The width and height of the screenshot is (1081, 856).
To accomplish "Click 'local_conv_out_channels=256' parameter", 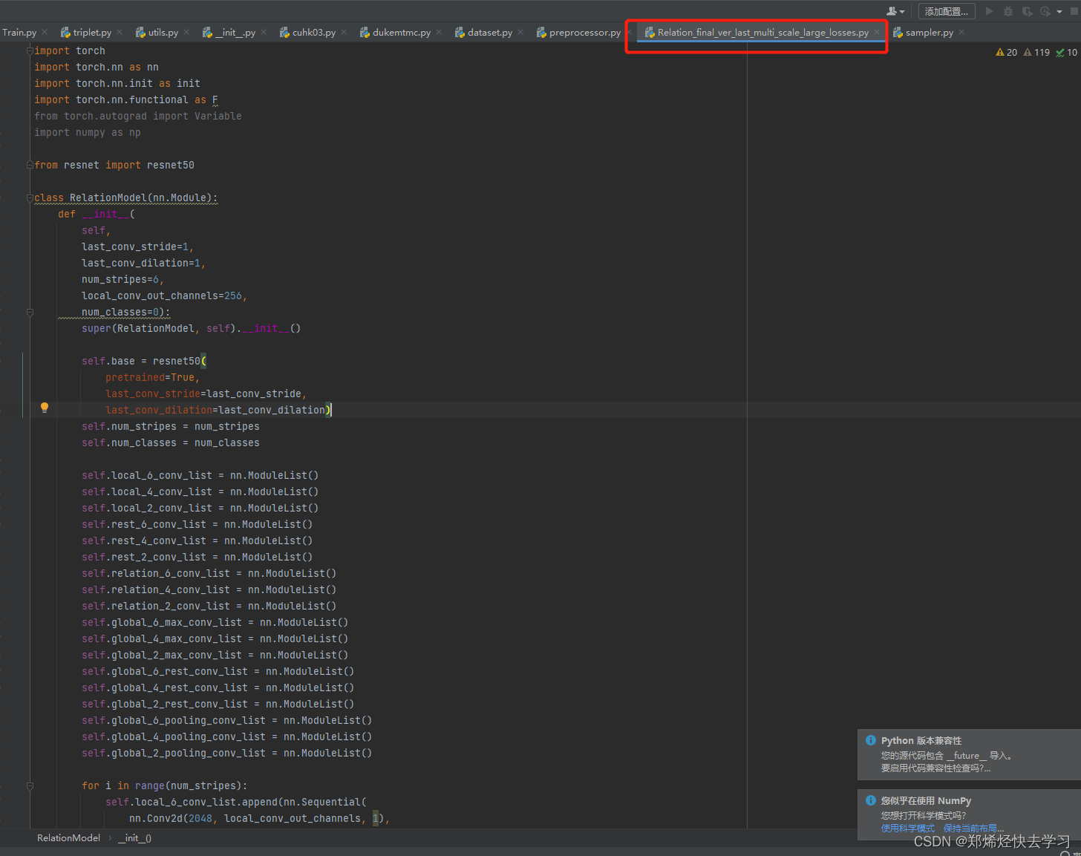I will coord(162,295).
